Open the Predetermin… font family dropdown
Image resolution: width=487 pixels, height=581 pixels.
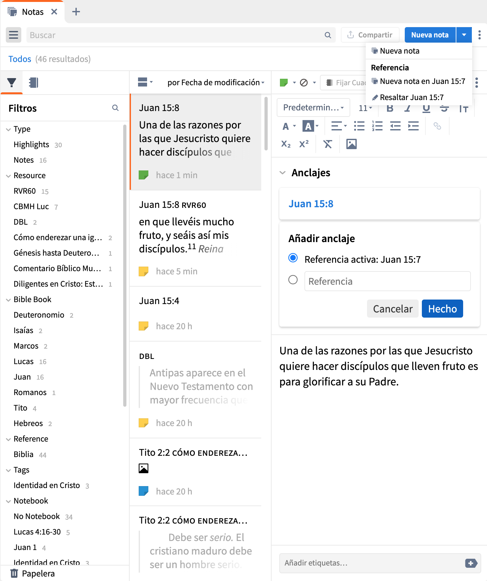pyautogui.click(x=313, y=107)
